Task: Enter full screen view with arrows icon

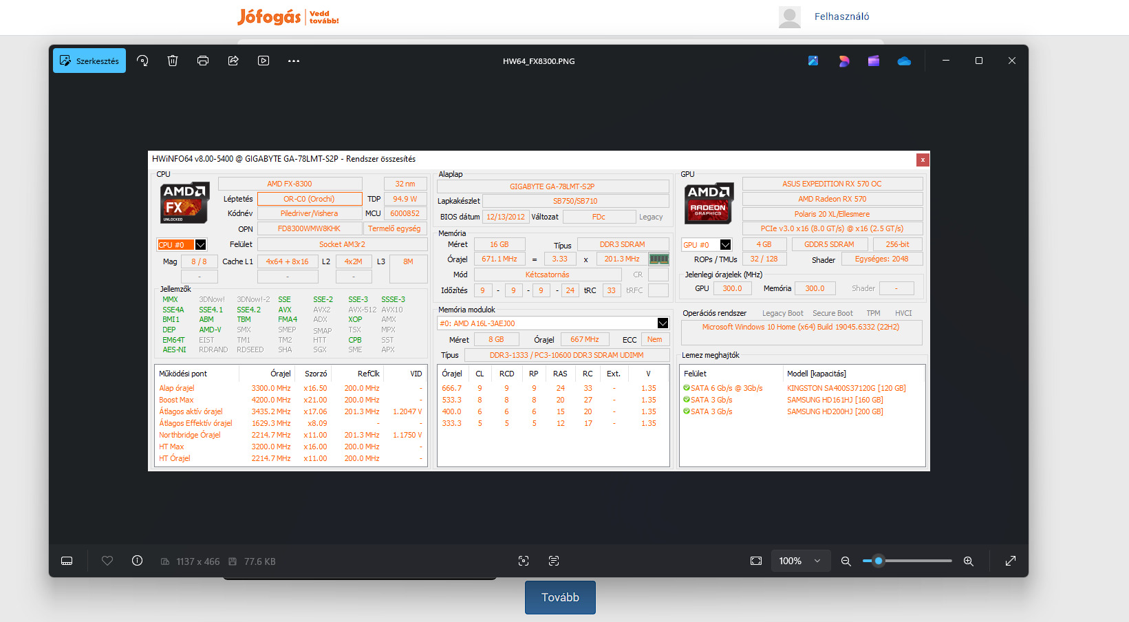Action: tap(1011, 561)
